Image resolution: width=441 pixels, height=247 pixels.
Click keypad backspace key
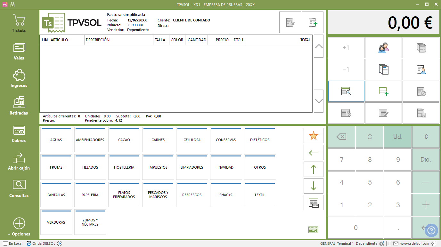tap(342, 137)
